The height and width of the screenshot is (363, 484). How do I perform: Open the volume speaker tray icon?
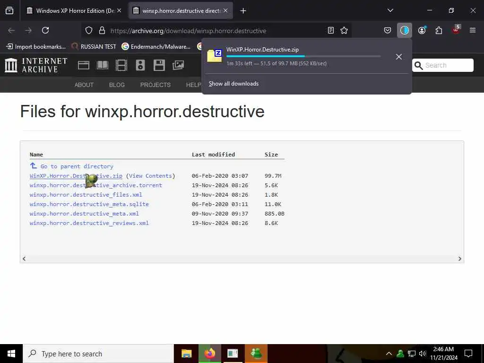click(423, 354)
